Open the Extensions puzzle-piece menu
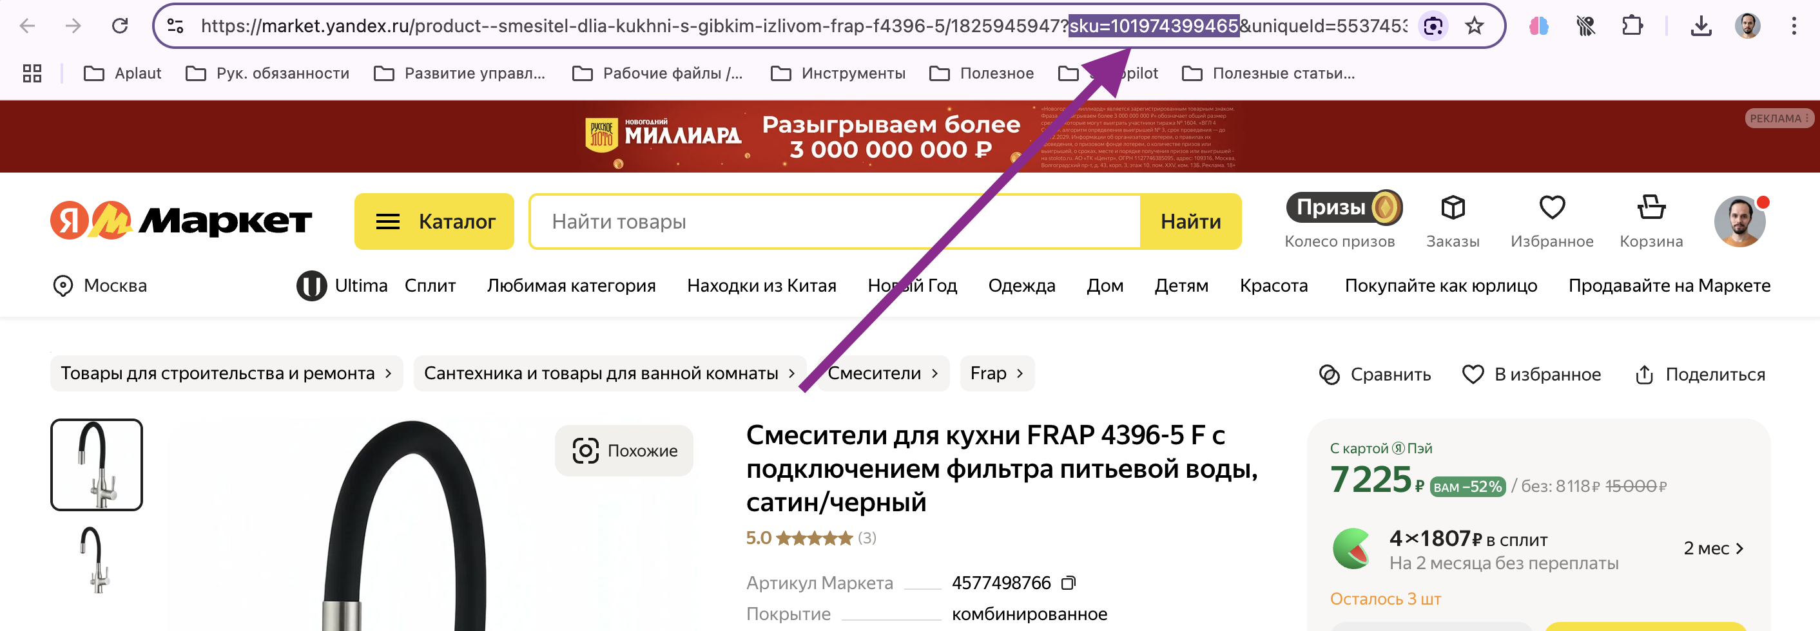 (1632, 26)
